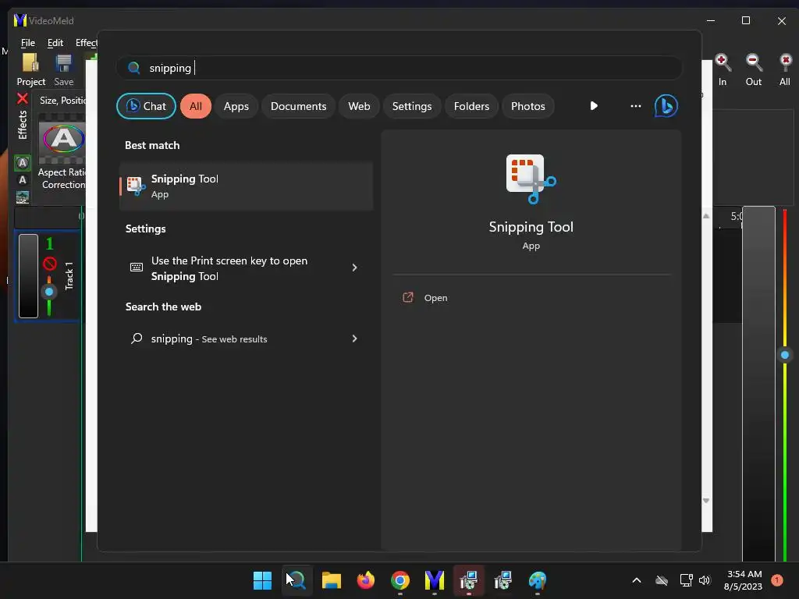Switch to VideoMeld taskbar icon
The image size is (799, 599).
click(434, 580)
